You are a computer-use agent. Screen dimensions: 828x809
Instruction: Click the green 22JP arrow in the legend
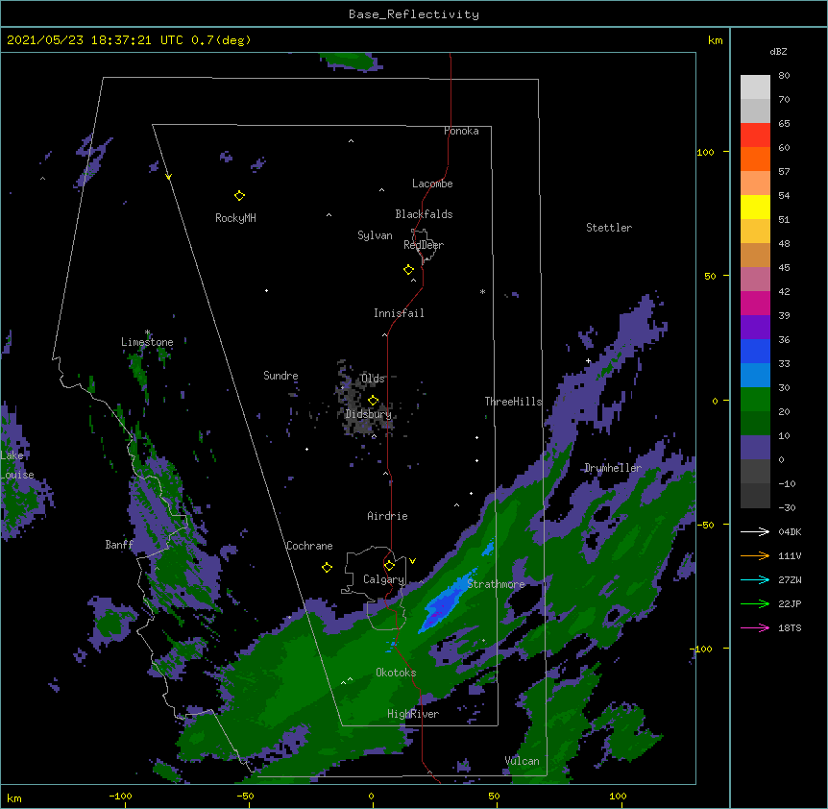(755, 603)
